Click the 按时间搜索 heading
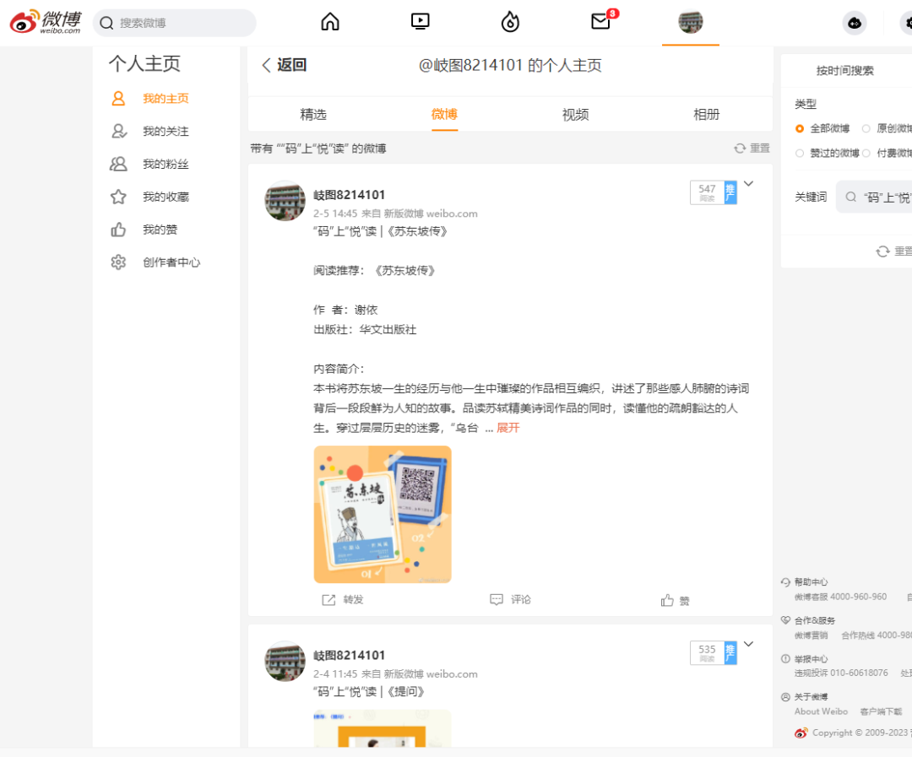912x757 pixels. coord(844,71)
